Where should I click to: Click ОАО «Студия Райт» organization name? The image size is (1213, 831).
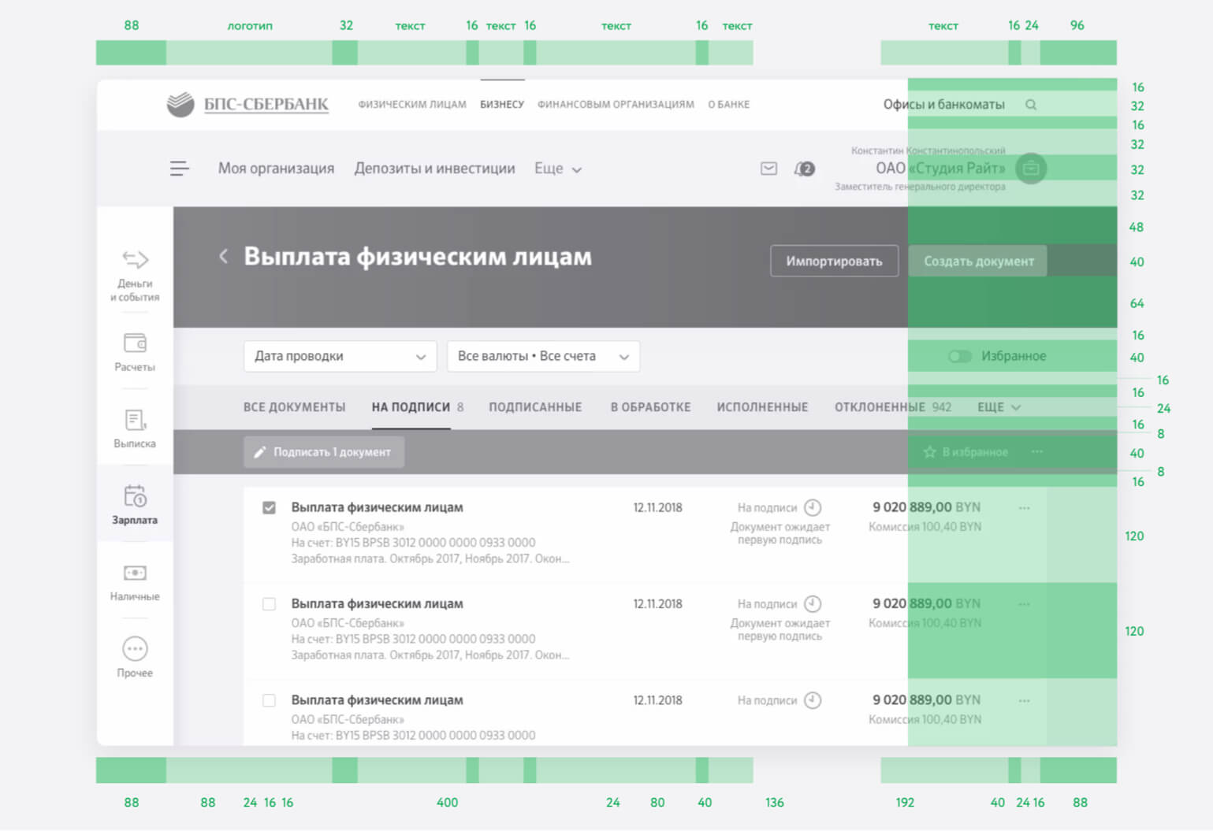(940, 169)
